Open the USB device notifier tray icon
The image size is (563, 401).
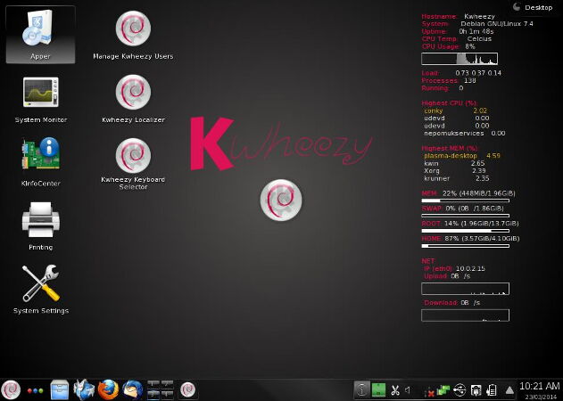tap(460, 389)
